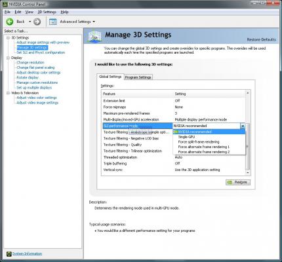The height and width of the screenshot is (262, 282).
Task: Click the Manage 3D Settings header icon
Action: 95,36
